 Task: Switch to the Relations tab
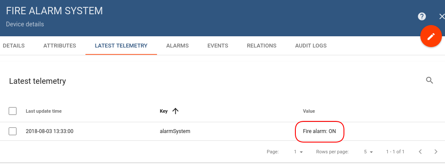[262, 45]
